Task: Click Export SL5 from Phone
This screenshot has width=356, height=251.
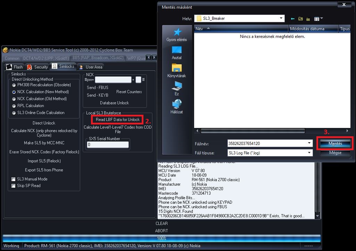Action: 44,170
